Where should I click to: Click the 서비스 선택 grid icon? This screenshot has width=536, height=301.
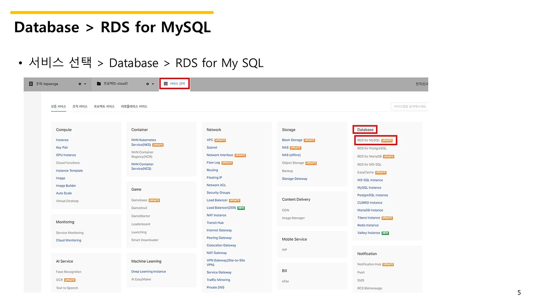pos(166,84)
